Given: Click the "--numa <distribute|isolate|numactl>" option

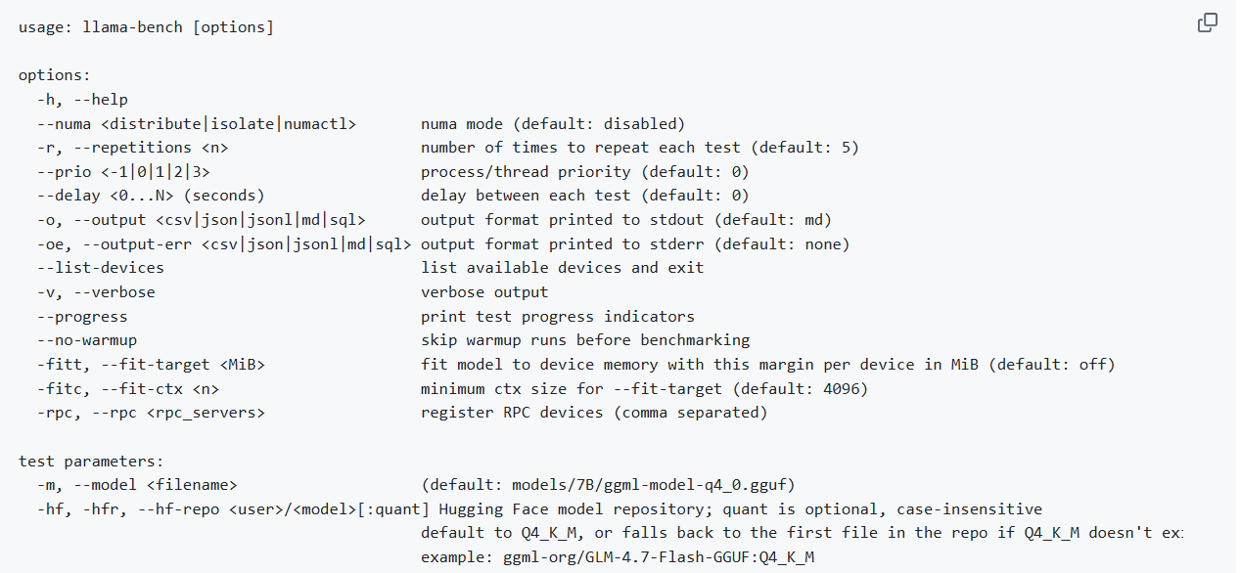Looking at the screenshot, I should 197,124.
